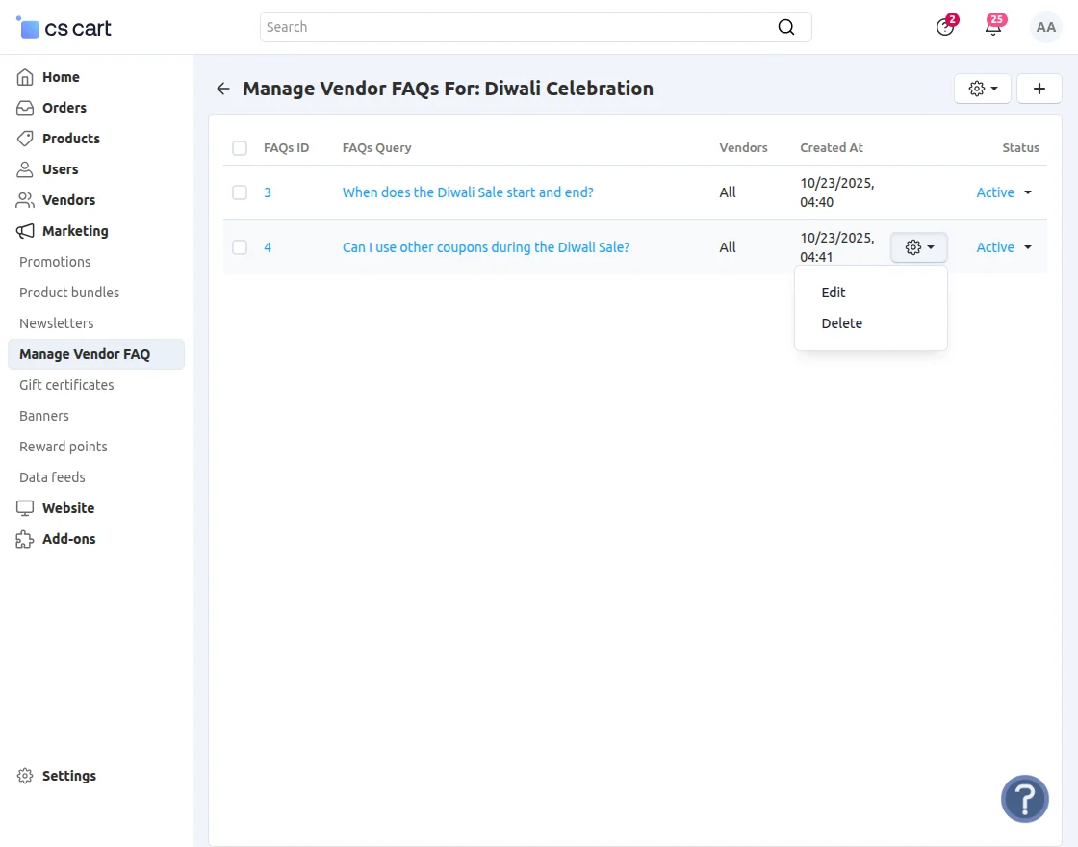Open Gift certificates in the sidebar

66,385
